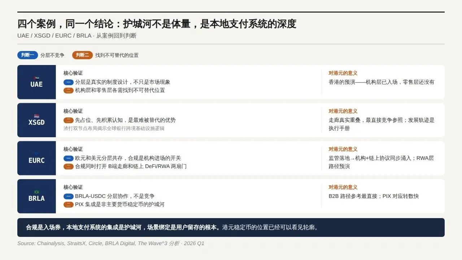The image size is (462, 260).
Task: Click the 渣打双节点布局 grey note text
Action: coord(114,129)
